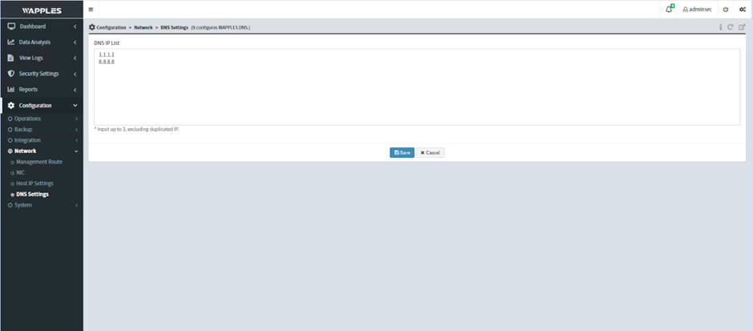Click the power logout icon
753x331 pixels.
(726, 10)
